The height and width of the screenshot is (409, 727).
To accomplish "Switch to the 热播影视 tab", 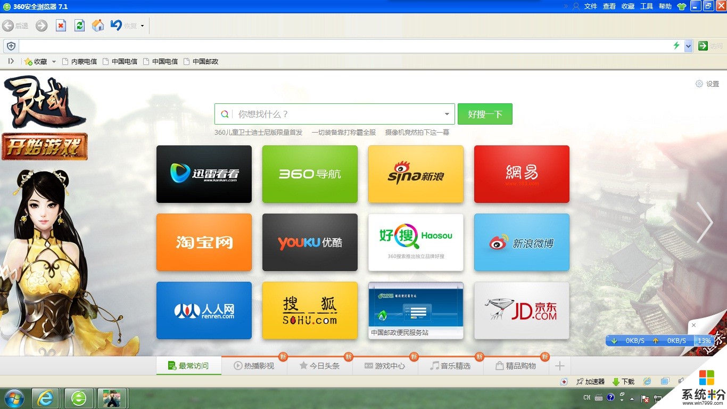I will coord(254,366).
